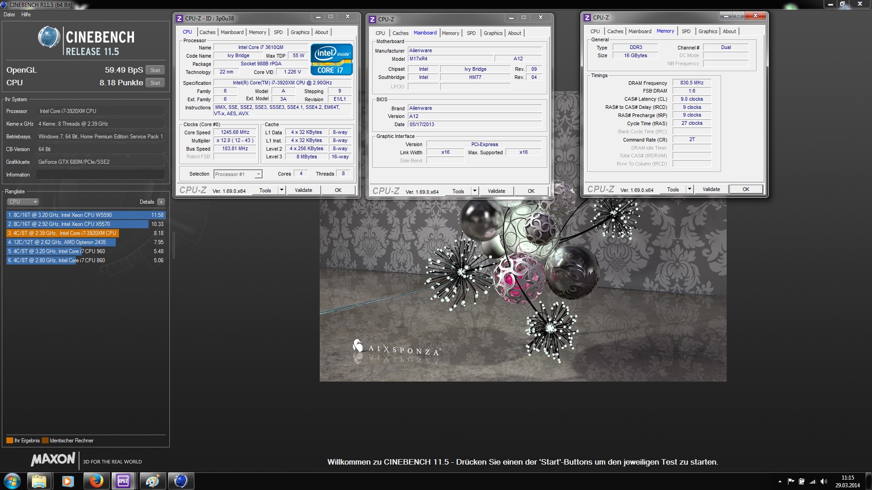Select ranking row Intel Xeon CPU W5590
Image resolution: width=872 pixels, height=490 pixels.
click(x=86, y=215)
